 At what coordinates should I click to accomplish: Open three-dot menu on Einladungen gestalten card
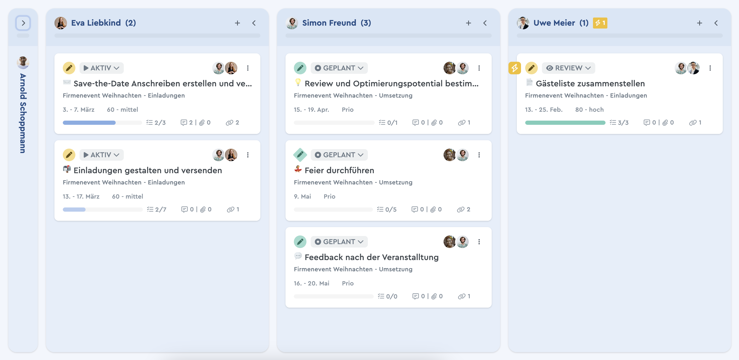[248, 155]
